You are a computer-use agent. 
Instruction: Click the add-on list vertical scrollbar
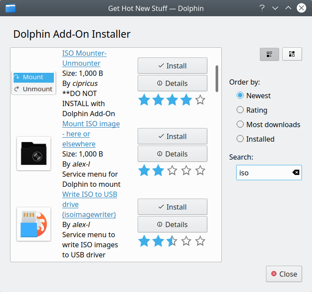pos(217,79)
